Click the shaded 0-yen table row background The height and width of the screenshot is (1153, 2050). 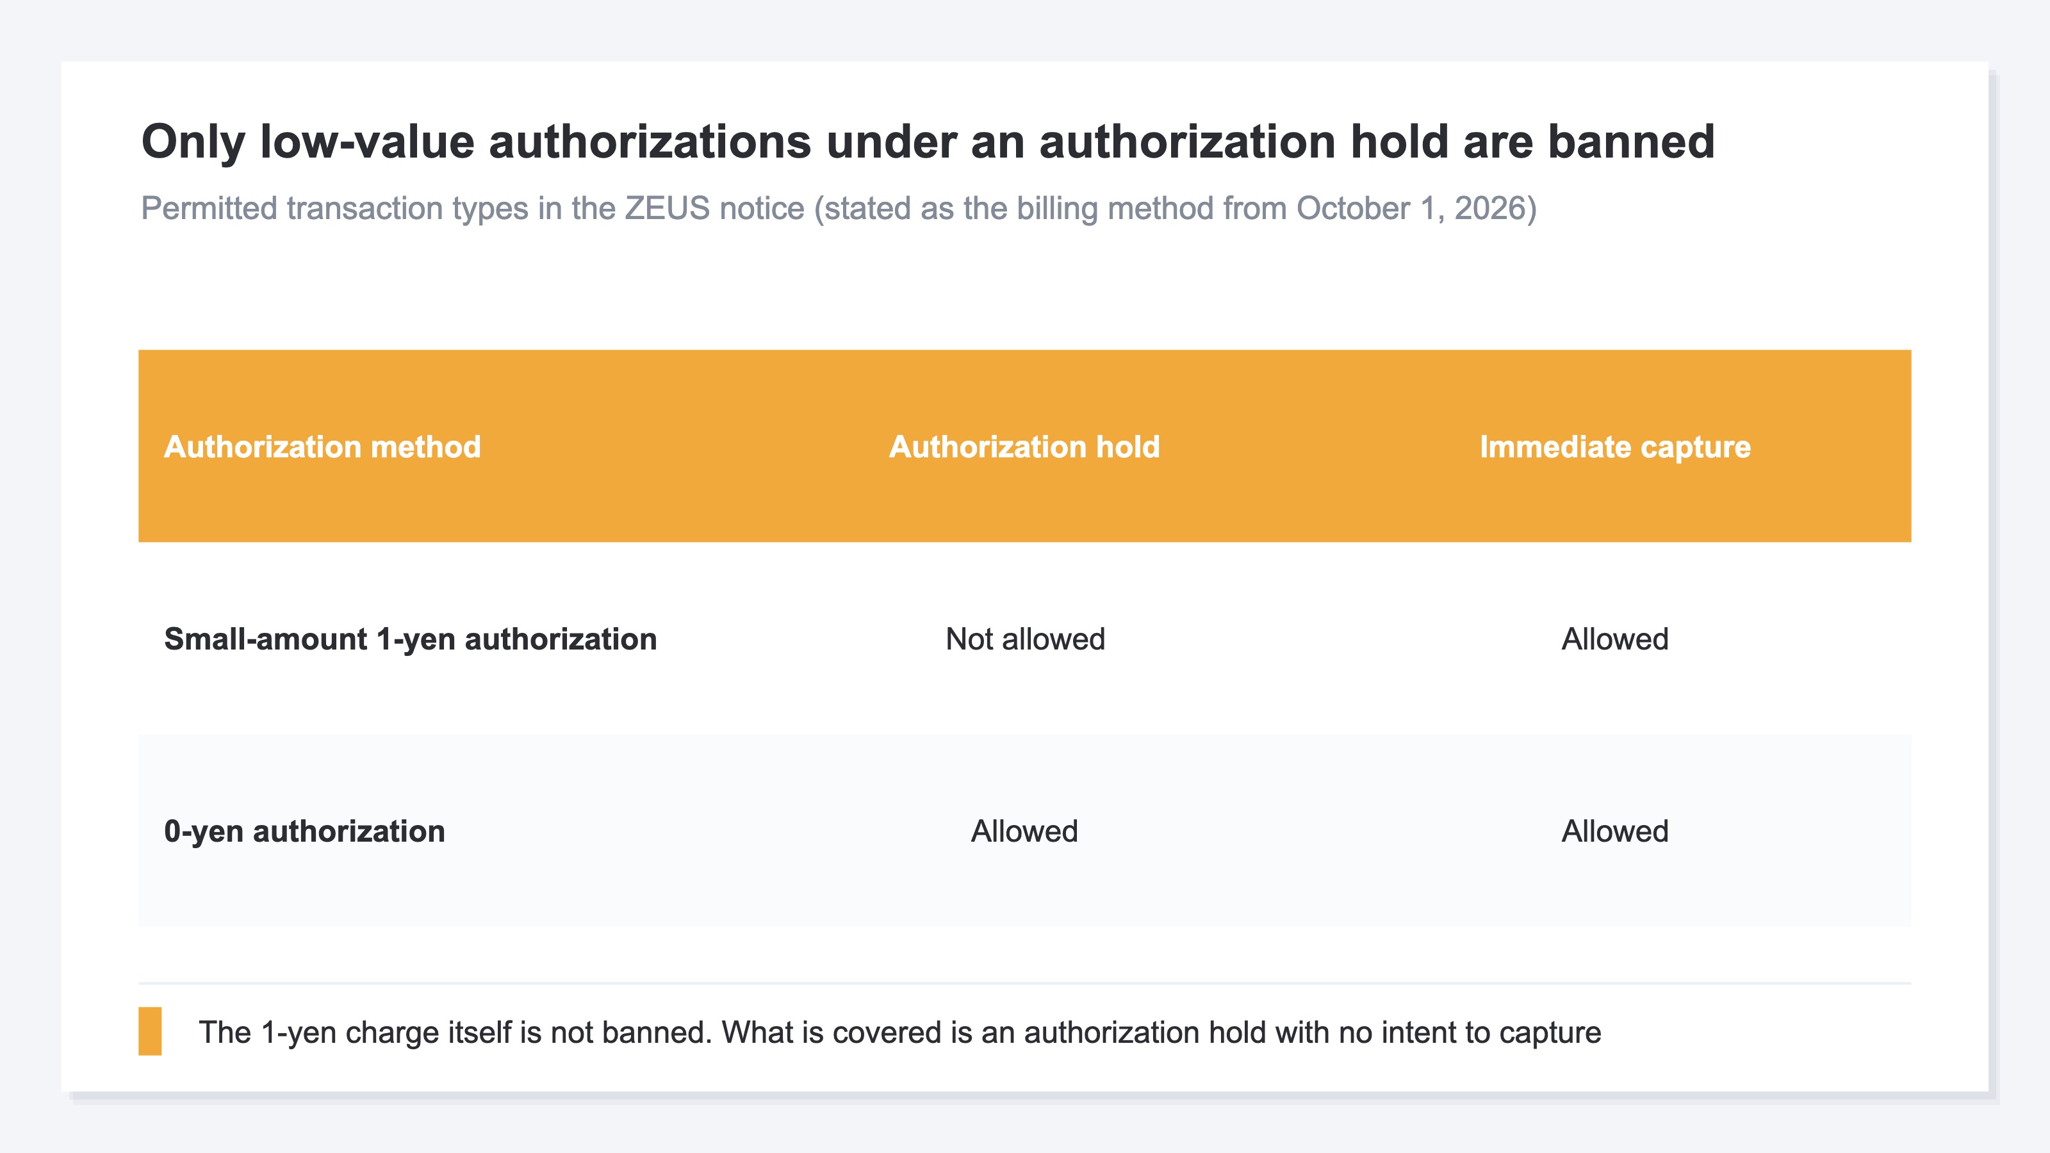click(x=1025, y=831)
